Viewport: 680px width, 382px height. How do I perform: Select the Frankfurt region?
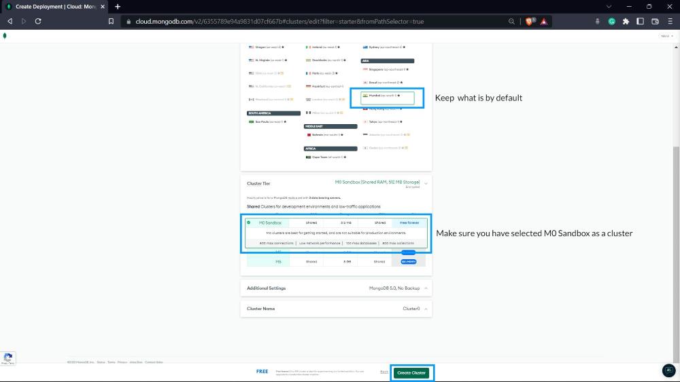coord(324,87)
